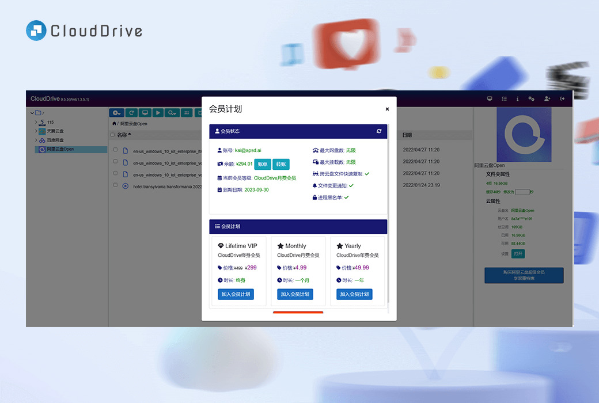The image size is (599, 403).
Task: Open the system info icon in top bar
Action: (517, 98)
